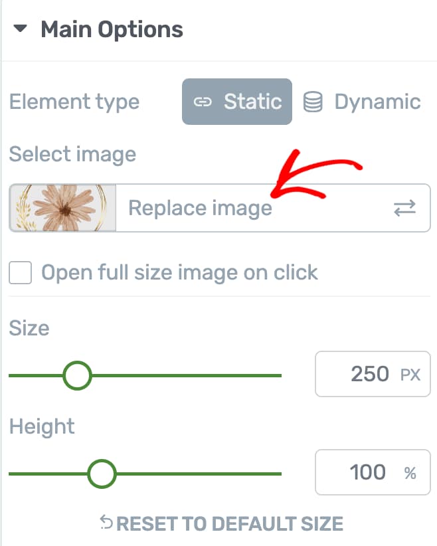Click the Main Options header title
This screenshot has width=437, height=546.
[x=112, y=30]
